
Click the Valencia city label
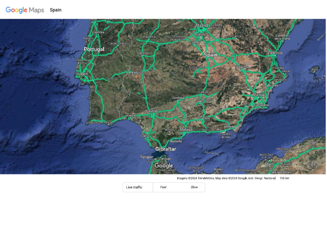(x=275, y=52)
